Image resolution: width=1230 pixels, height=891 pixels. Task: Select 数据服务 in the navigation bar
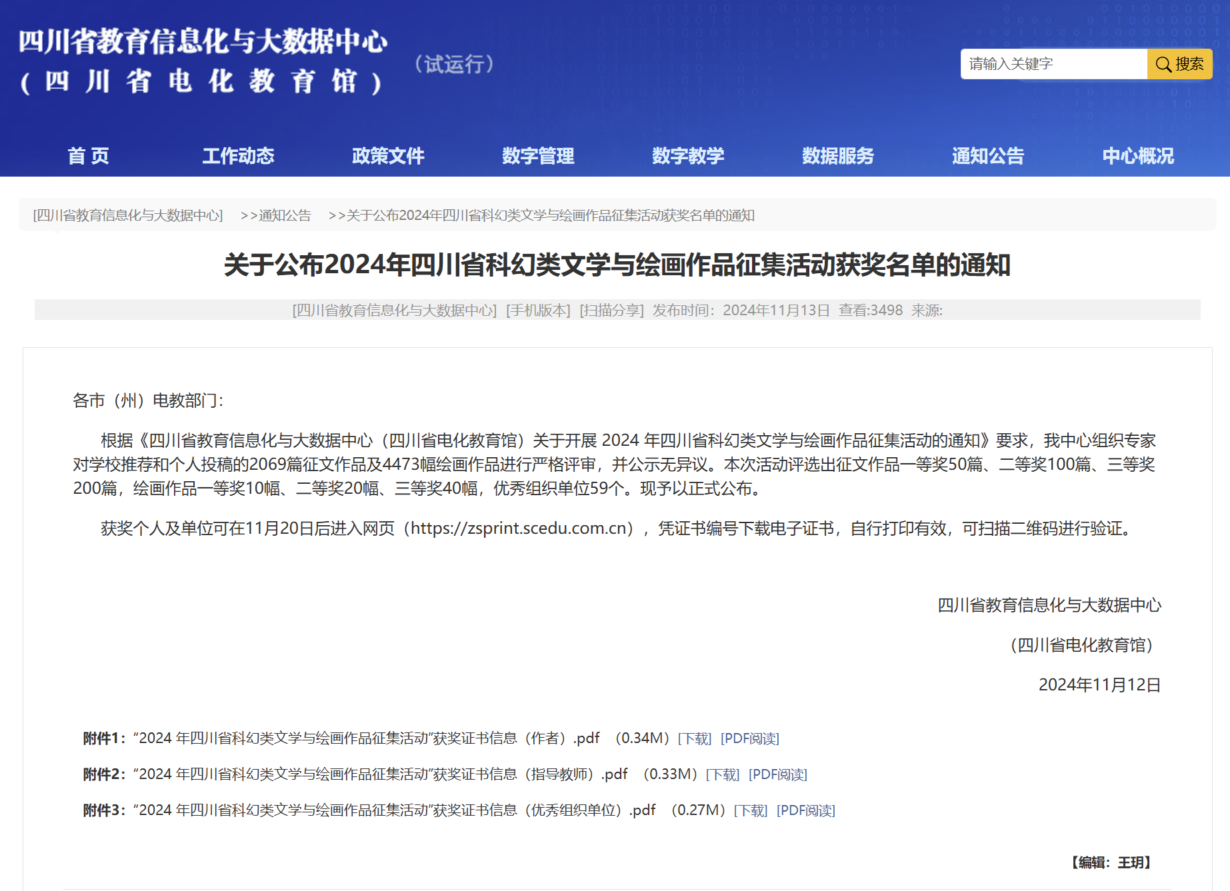tap(838, 156)
